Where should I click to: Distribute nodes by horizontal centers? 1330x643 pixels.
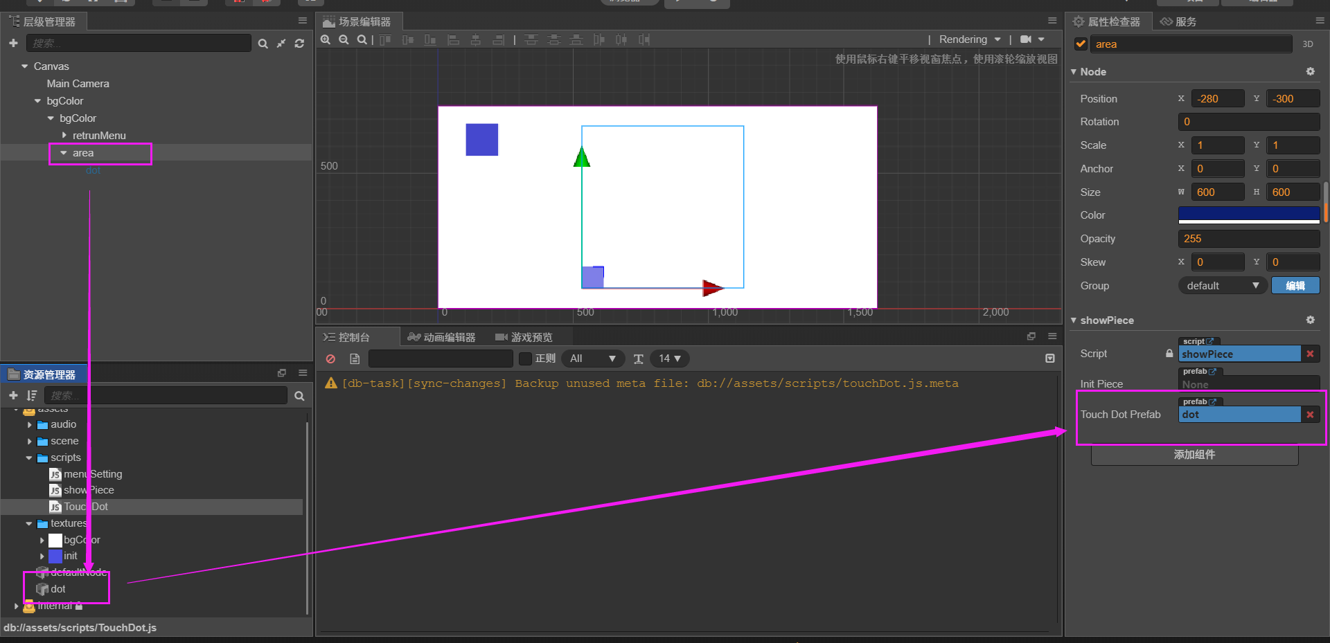pos(621,39)
